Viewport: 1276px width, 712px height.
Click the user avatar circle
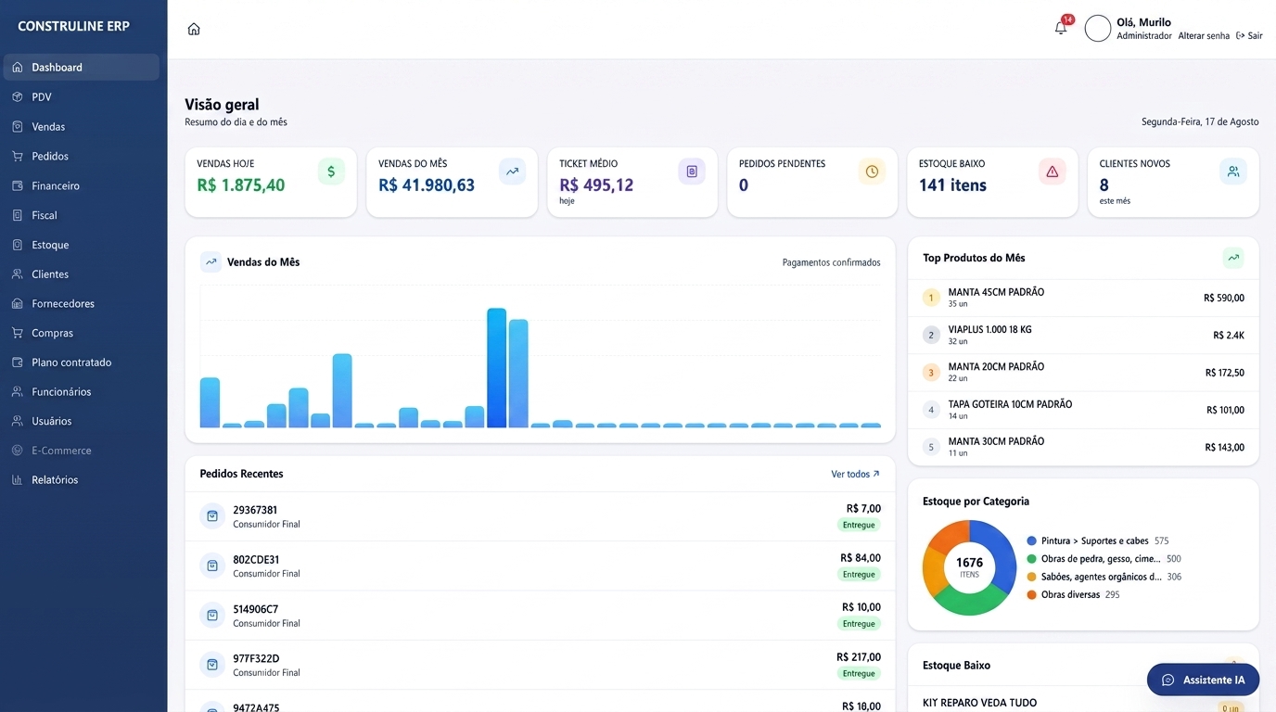pos(1098,29)
